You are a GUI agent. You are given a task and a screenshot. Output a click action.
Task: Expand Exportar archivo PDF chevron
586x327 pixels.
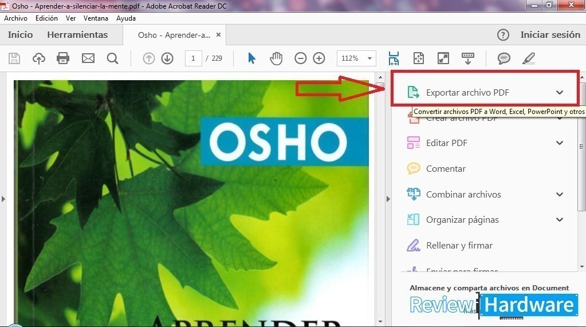click(x=560, y=92)
